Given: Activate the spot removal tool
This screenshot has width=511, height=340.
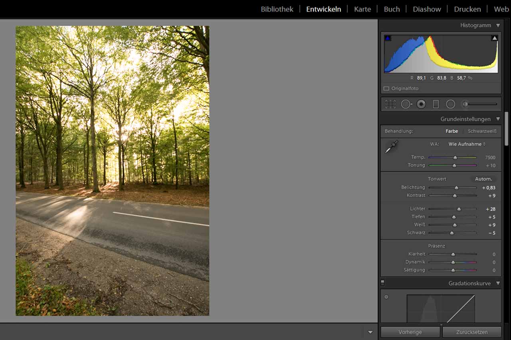Looking at the screenshot, I should pos(406,104).
